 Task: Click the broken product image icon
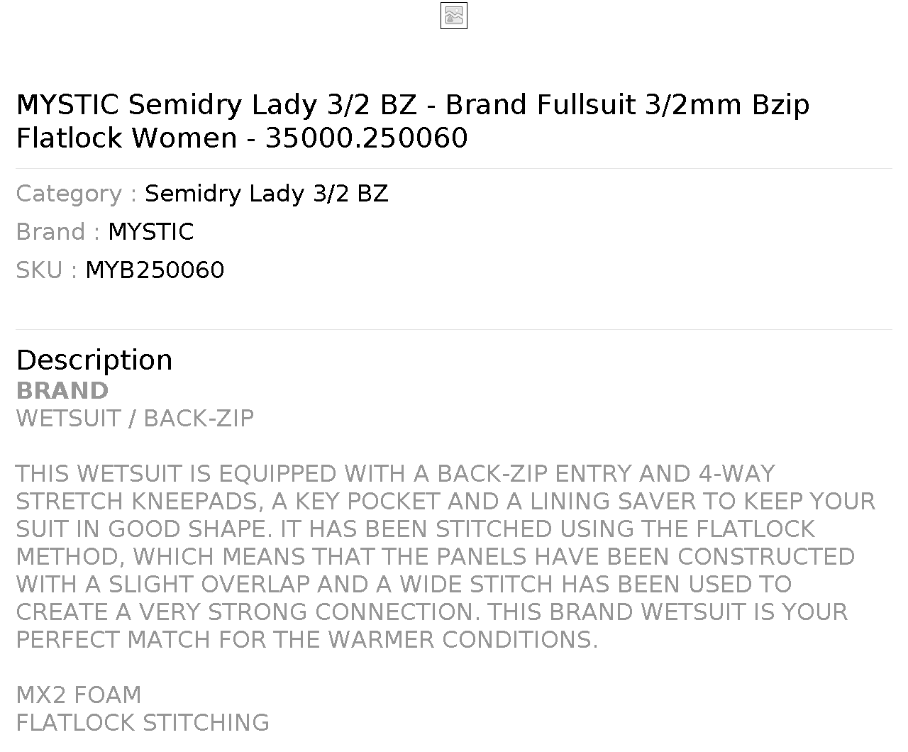(x=454, y=16)
